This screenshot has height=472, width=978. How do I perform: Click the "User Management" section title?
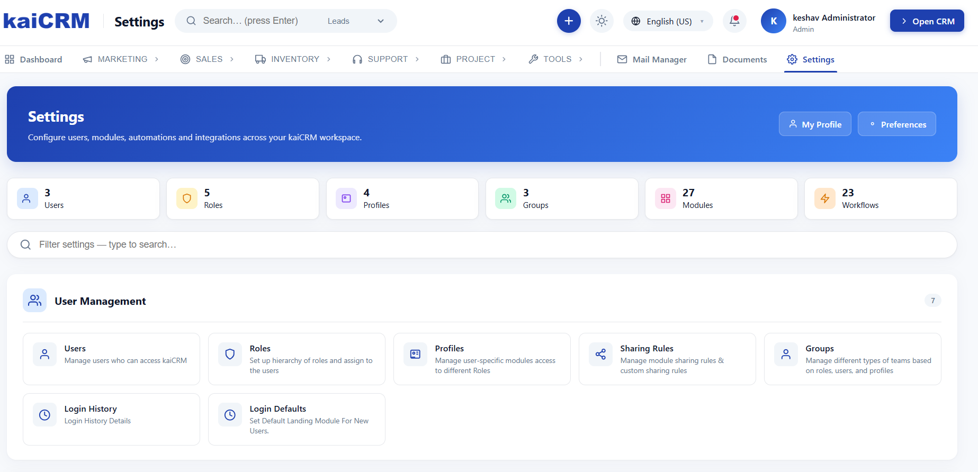pos(100,301)
